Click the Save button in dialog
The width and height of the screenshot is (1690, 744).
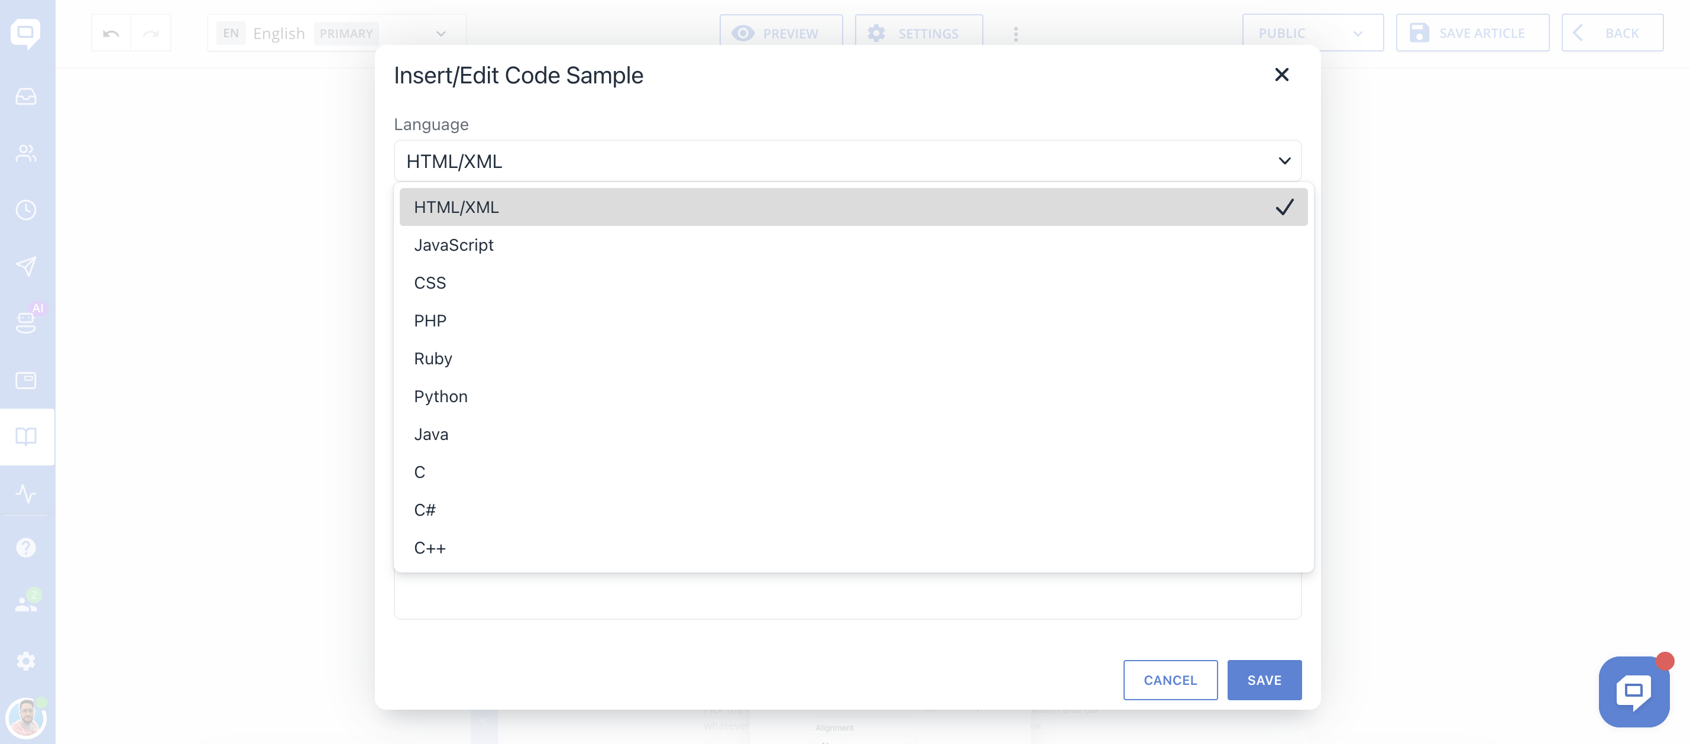tap(1264, 680)
